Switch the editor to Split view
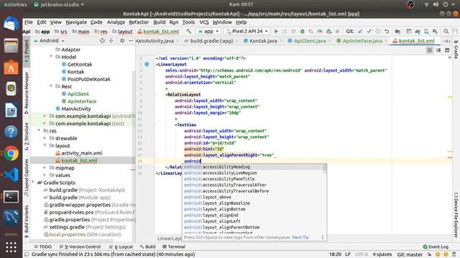Viewport: 460px width, 258px height. pyautogui.click(x=438, y=50)
